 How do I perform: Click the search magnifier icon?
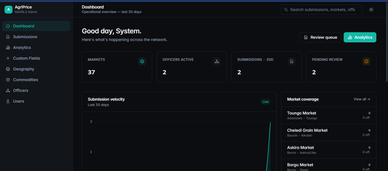click(286, 10)
